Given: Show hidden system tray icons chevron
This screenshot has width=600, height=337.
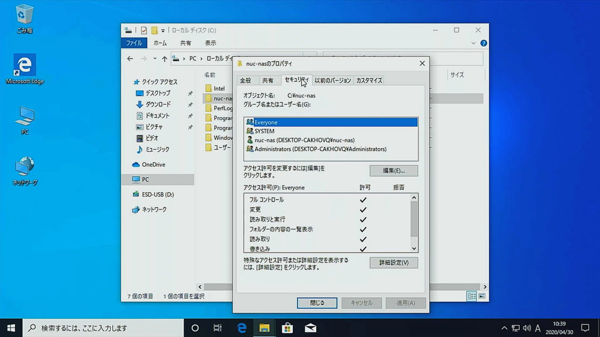Looking at the screenshot, I should pos(504,328).
